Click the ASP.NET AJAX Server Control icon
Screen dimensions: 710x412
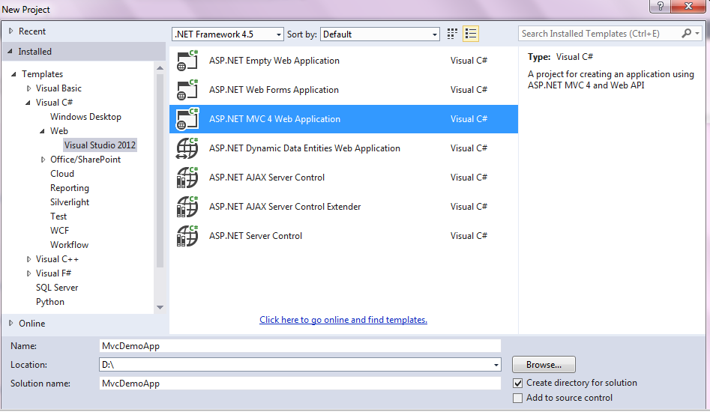click(187, 178)
